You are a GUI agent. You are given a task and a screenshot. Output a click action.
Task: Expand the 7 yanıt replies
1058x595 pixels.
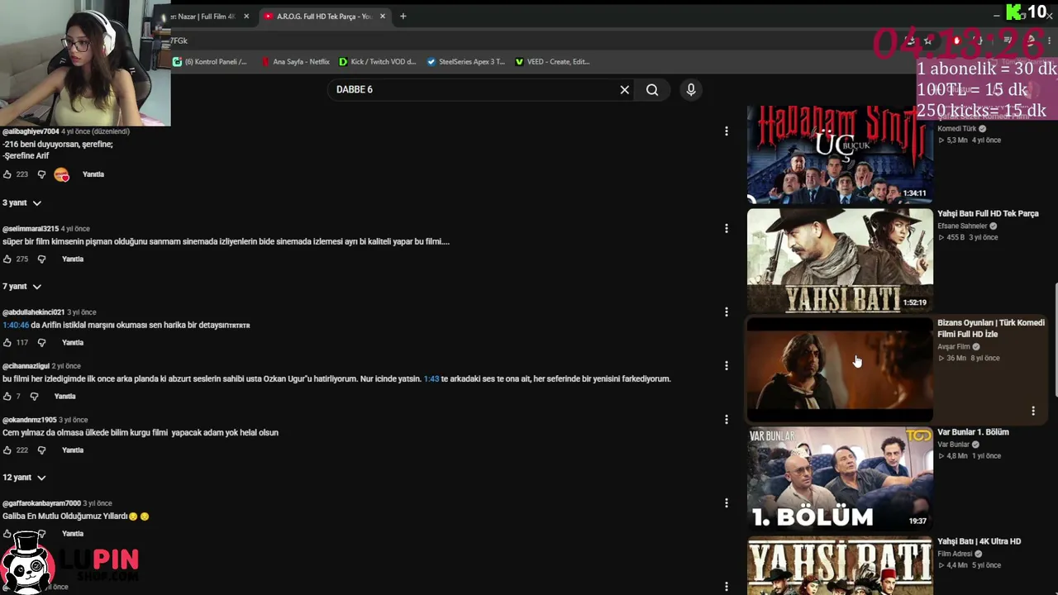(x=21, y=286)
